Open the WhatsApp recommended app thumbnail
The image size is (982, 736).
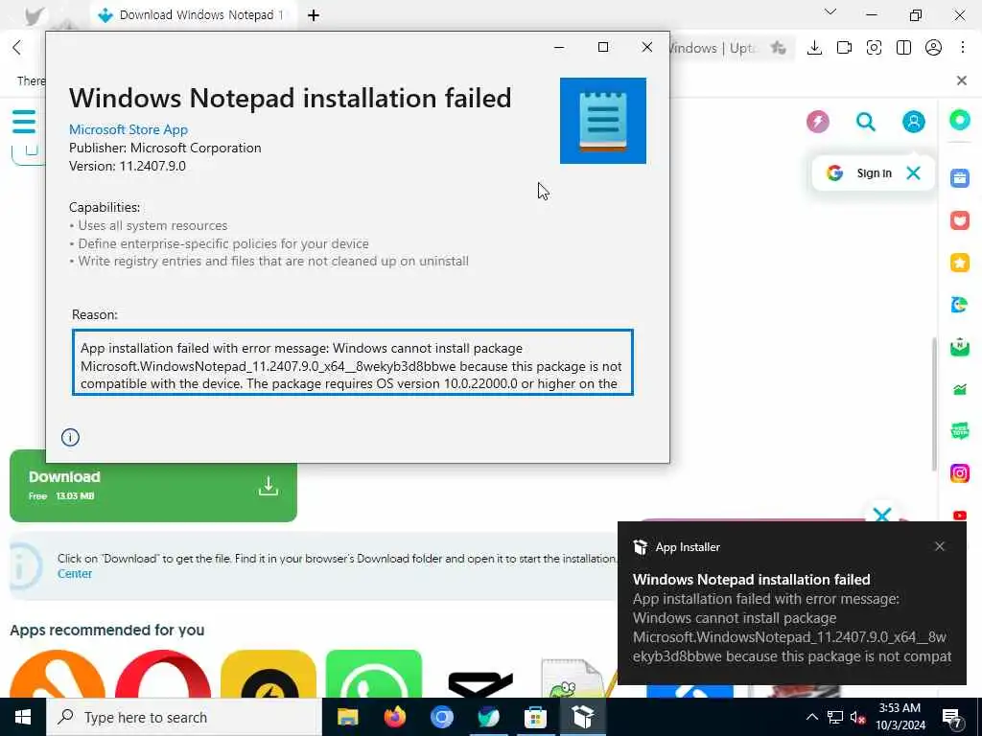pyautogui.click(x=374, y=674)
